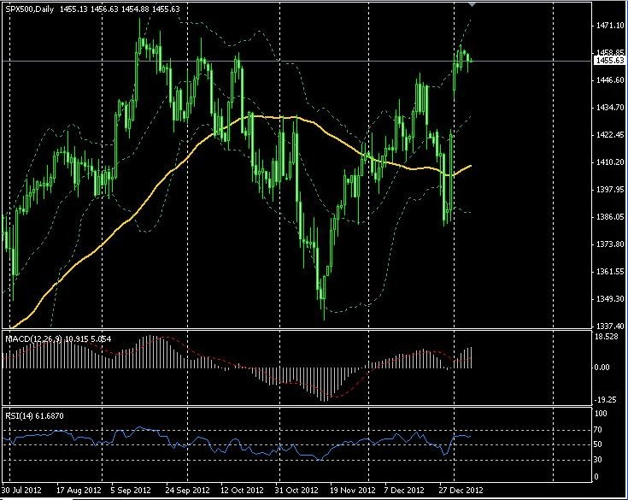This screenshot has height=500, width=628.
Task: Click the RSI(14) 61.6870 indicator label
Action: pyautogui.click(x=34, y=416)
